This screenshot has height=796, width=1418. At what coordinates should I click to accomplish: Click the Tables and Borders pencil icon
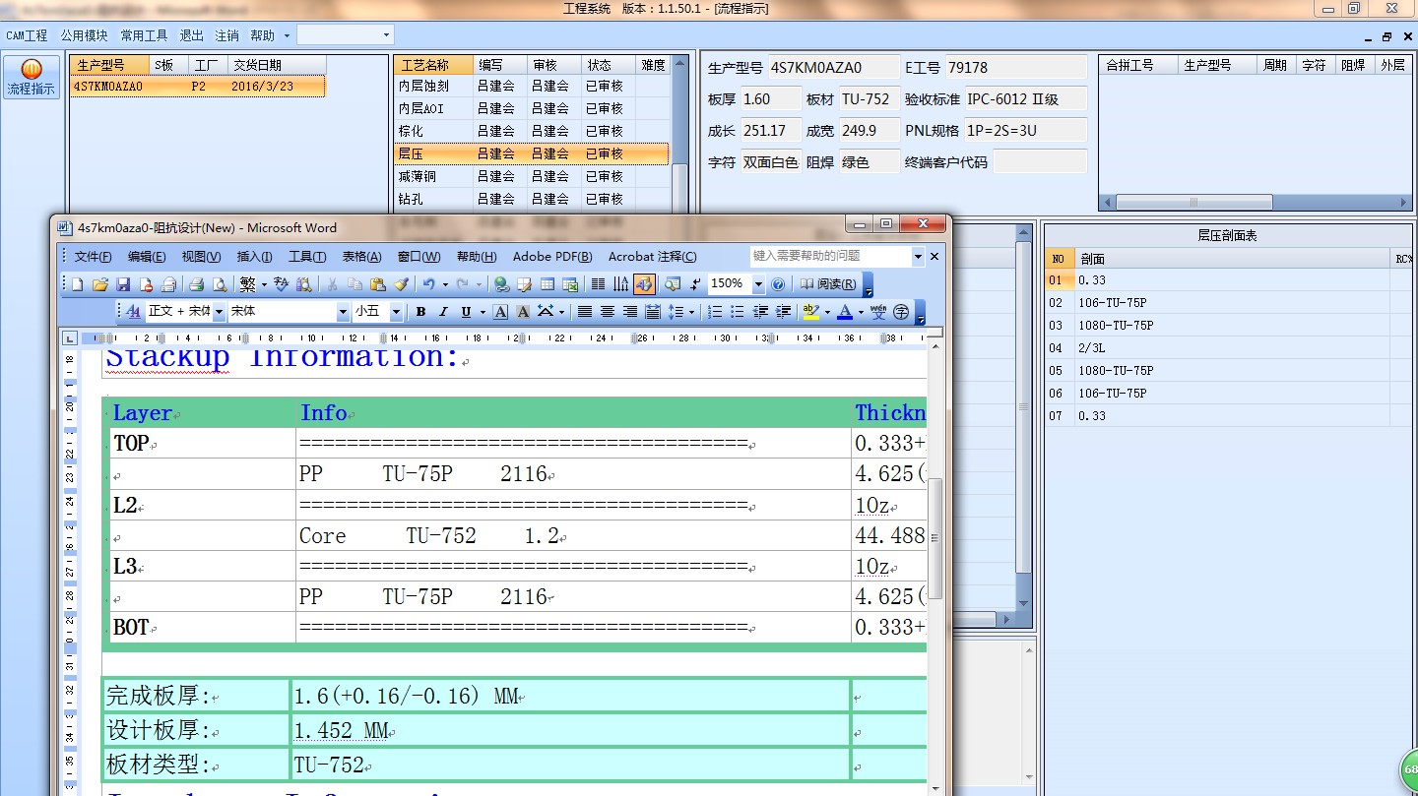point(524,284)
